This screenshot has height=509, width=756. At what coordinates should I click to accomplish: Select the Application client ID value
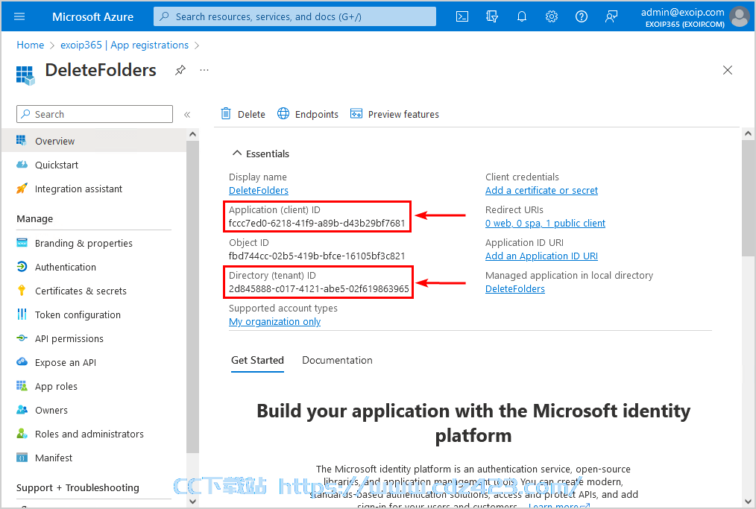coord(317,223)
